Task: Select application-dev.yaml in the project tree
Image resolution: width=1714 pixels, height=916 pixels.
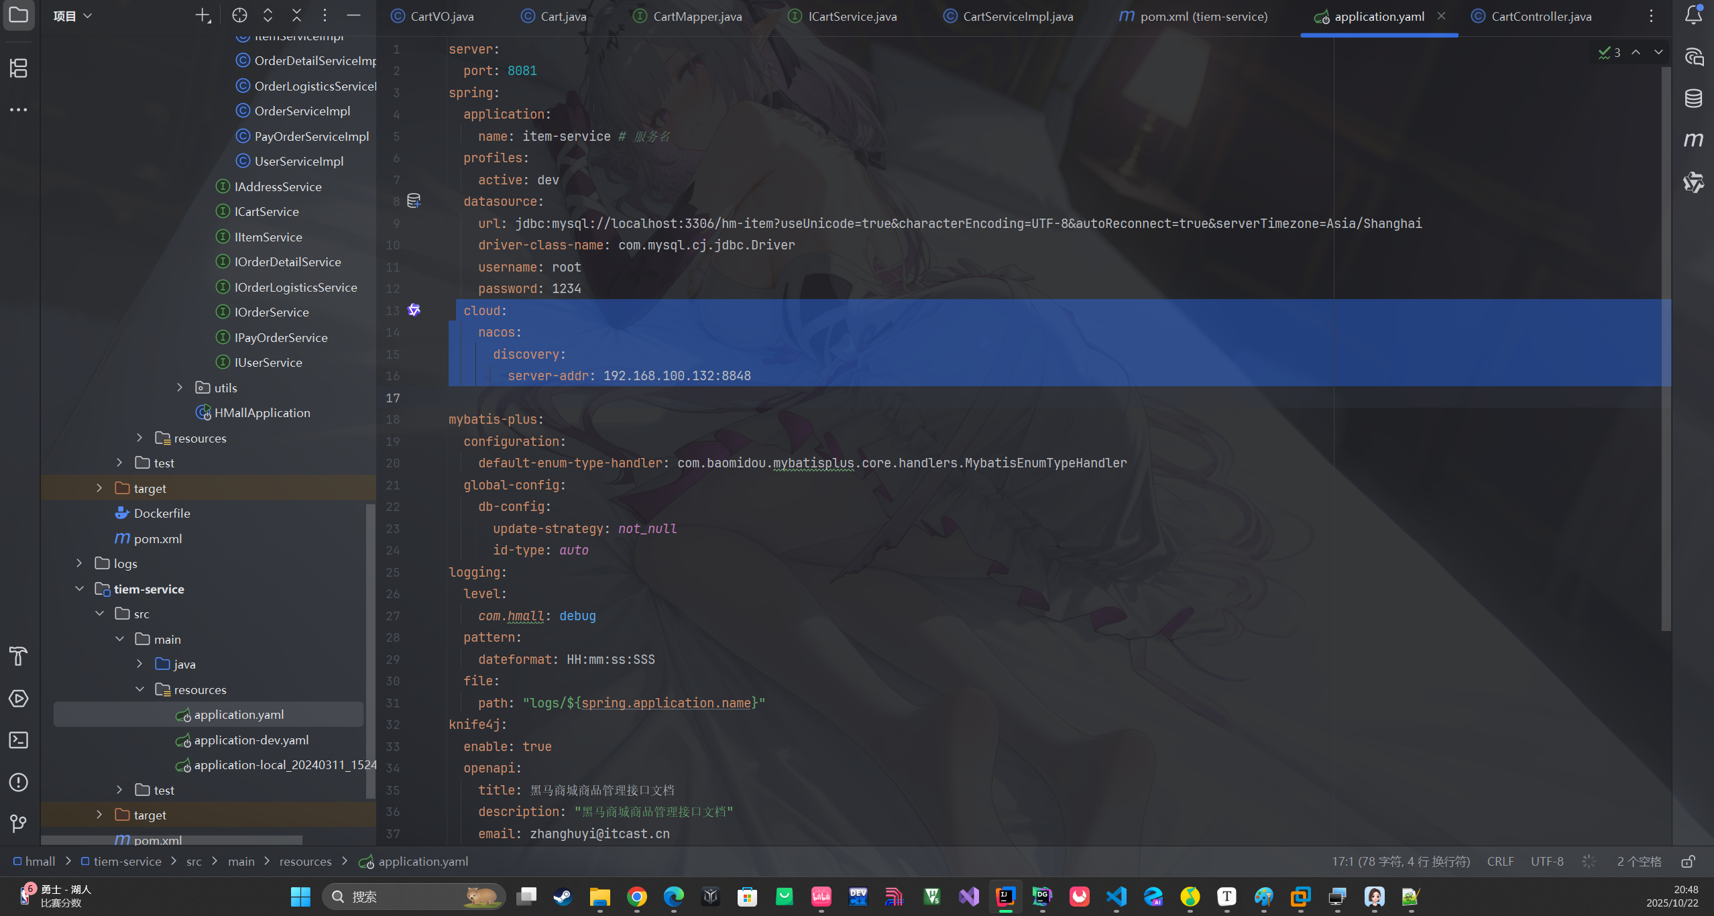Action: click(x=250, y=740)
